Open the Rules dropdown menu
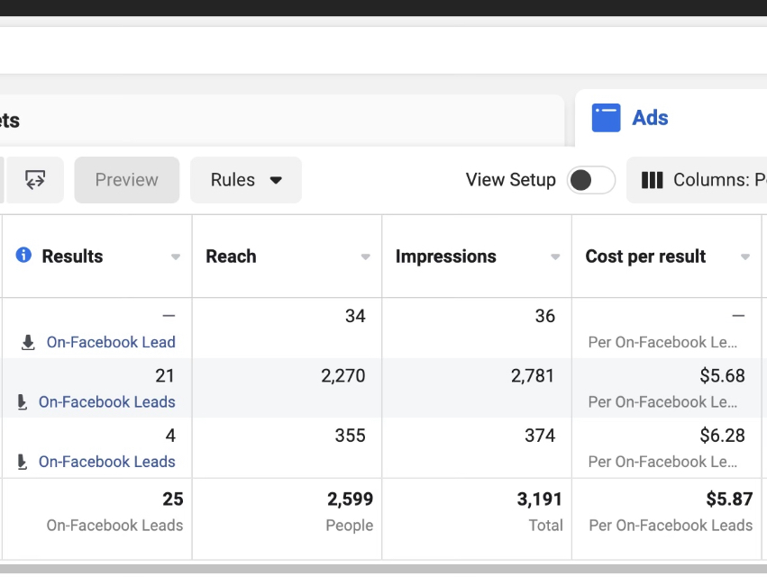The image size is (767, 585). (x=245, y=180)
